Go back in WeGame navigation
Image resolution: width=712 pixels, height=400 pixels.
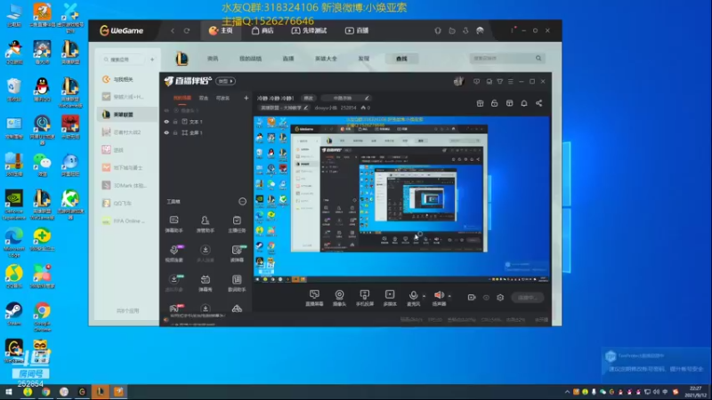point(173,30)
